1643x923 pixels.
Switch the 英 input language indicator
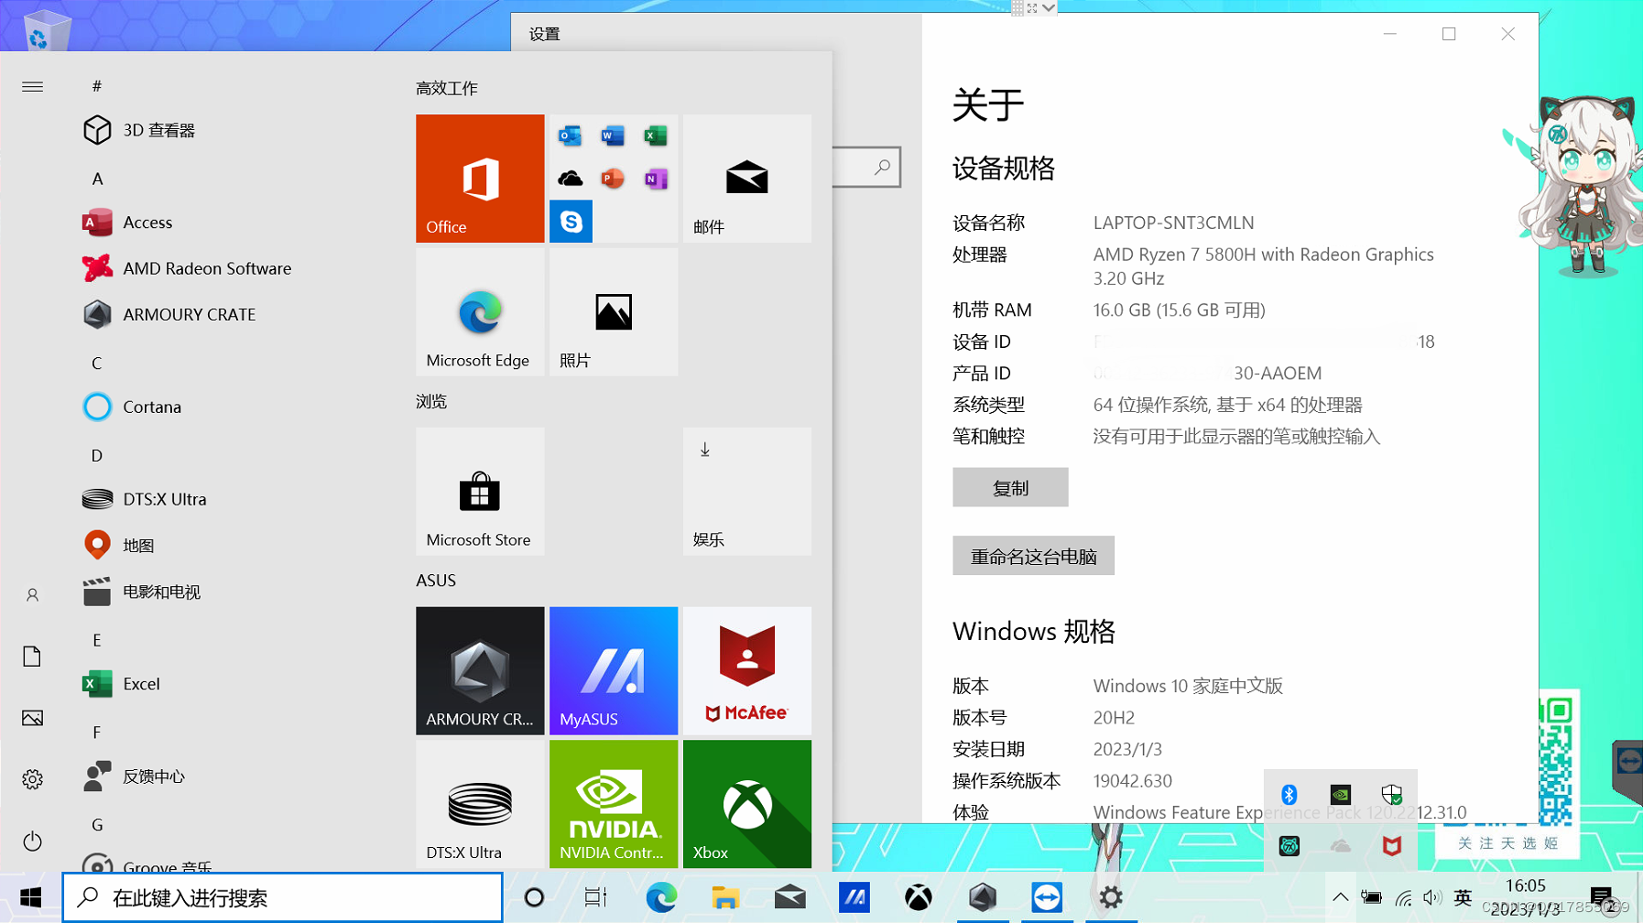(x=1463, y=897)
